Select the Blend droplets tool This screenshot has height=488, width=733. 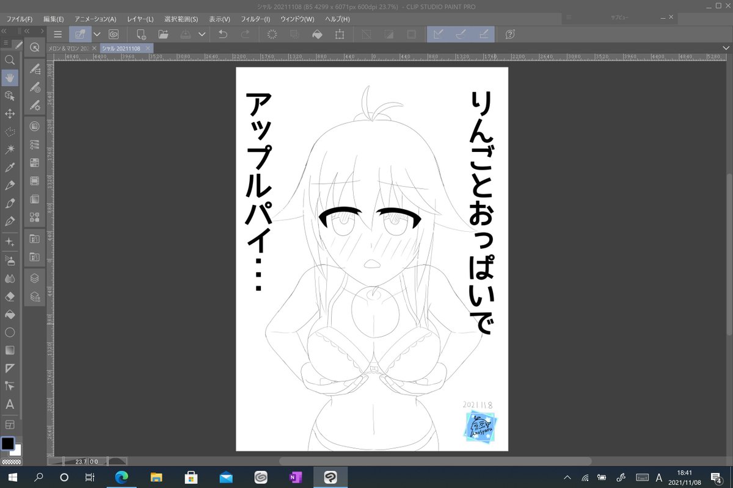pyautogui.click(x=10, y=278)
